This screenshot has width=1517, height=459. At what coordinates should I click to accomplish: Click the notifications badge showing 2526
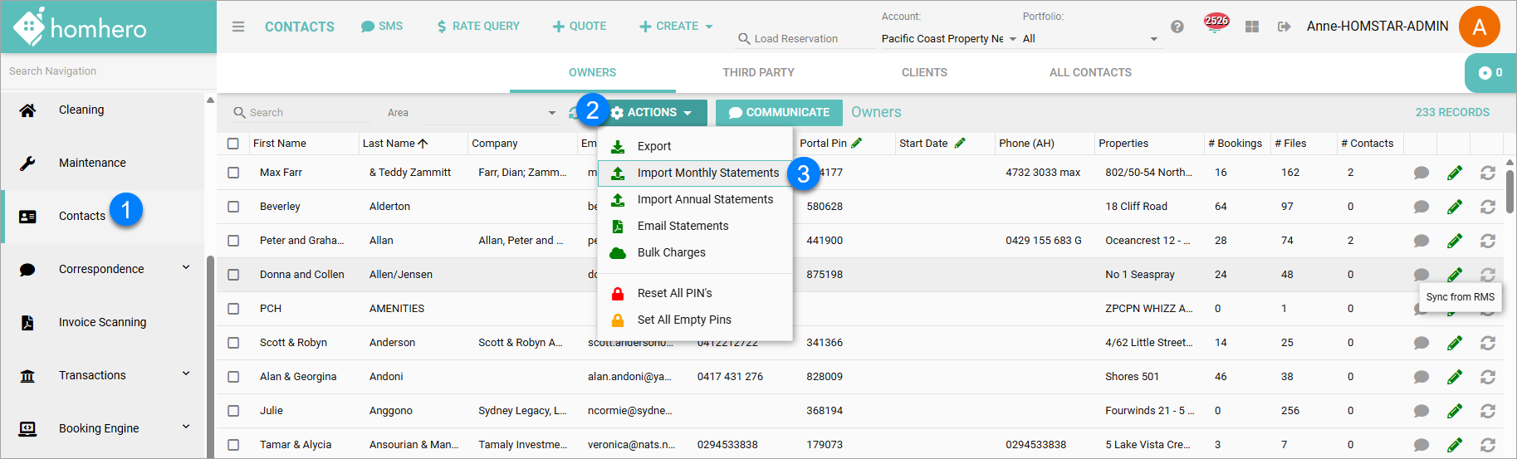pyautogui.click(x=1216, y=22)
